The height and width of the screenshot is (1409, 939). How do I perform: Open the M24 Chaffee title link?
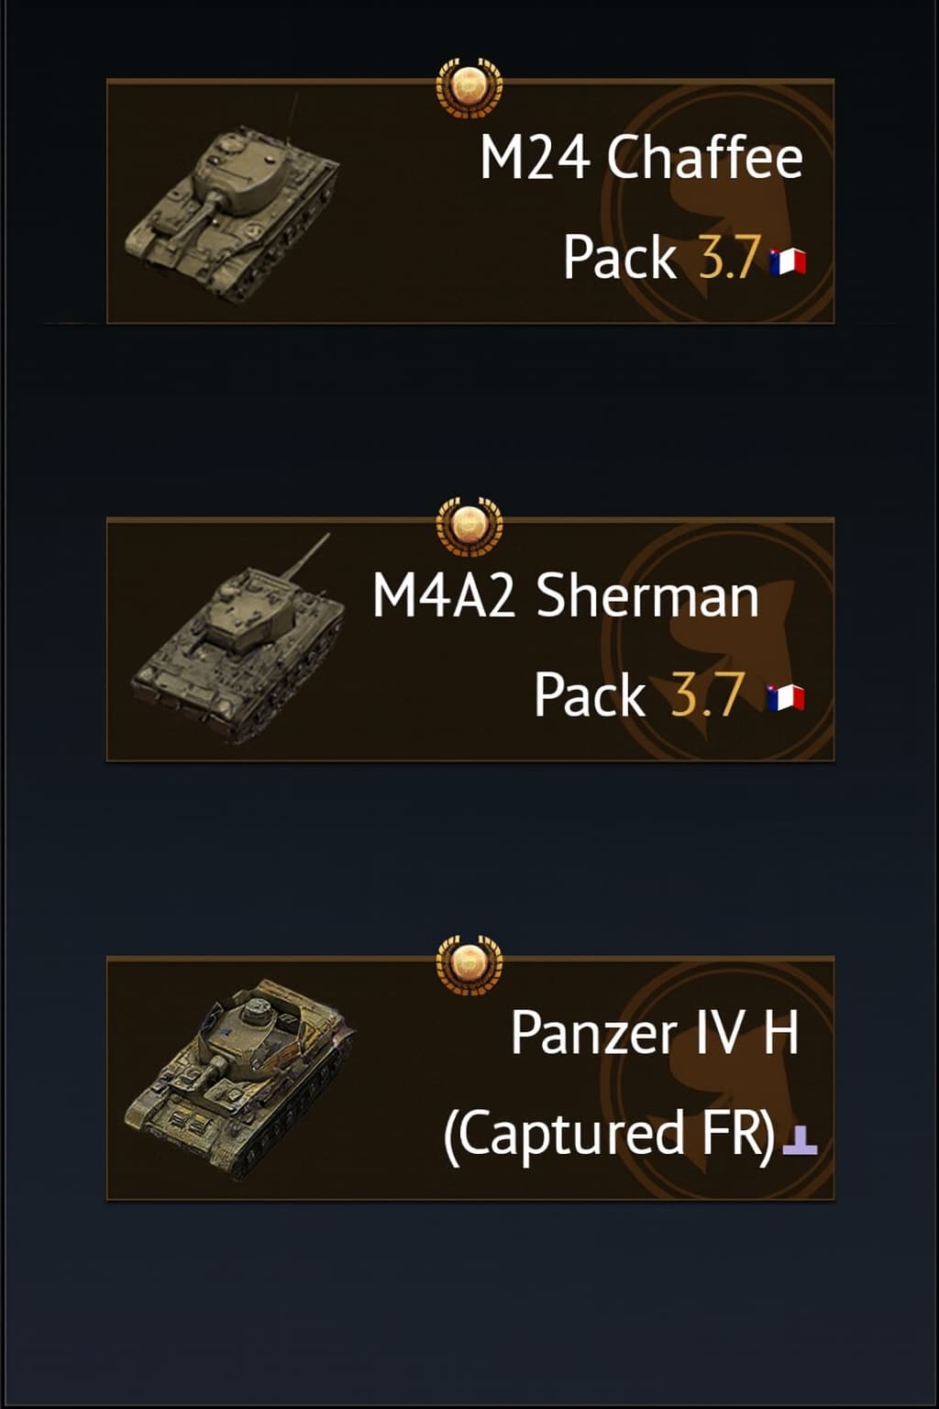tap(641, 157)
